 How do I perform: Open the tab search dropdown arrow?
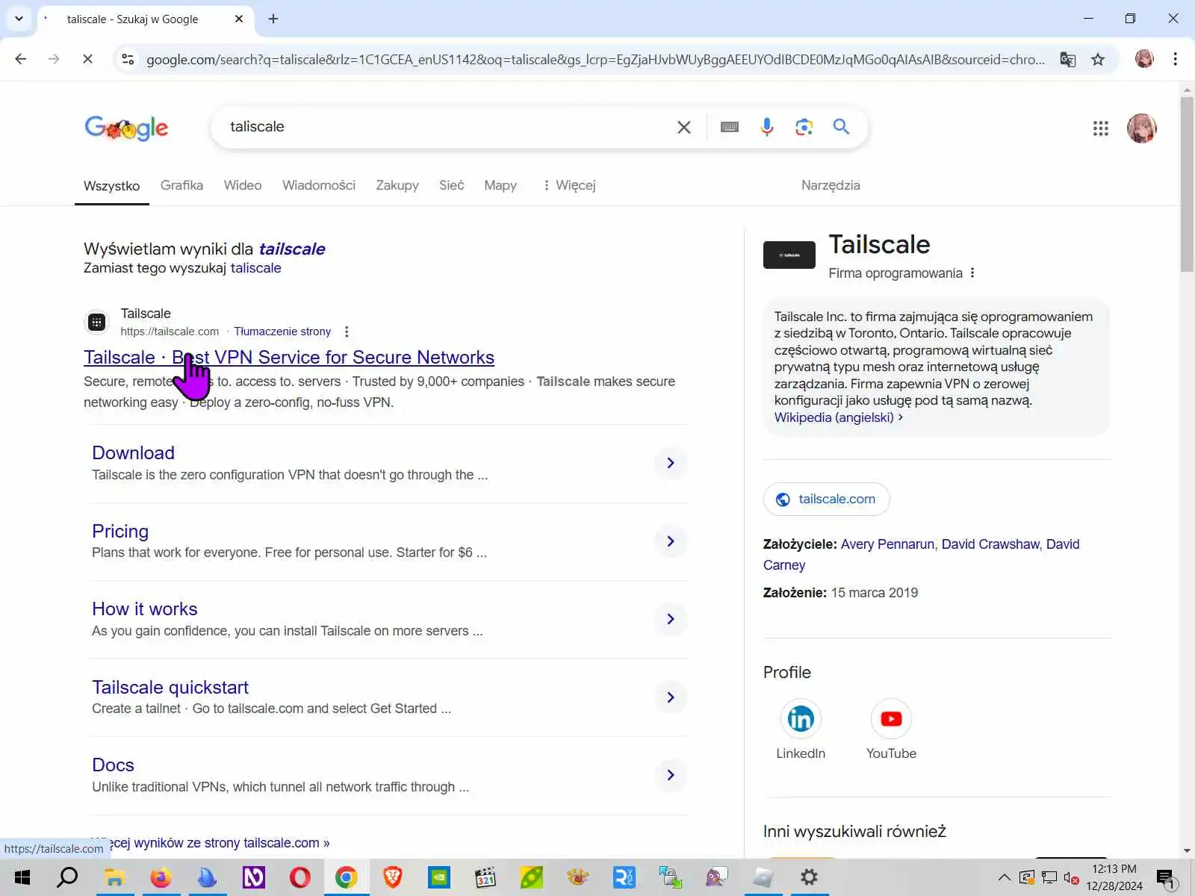[19, 19]
